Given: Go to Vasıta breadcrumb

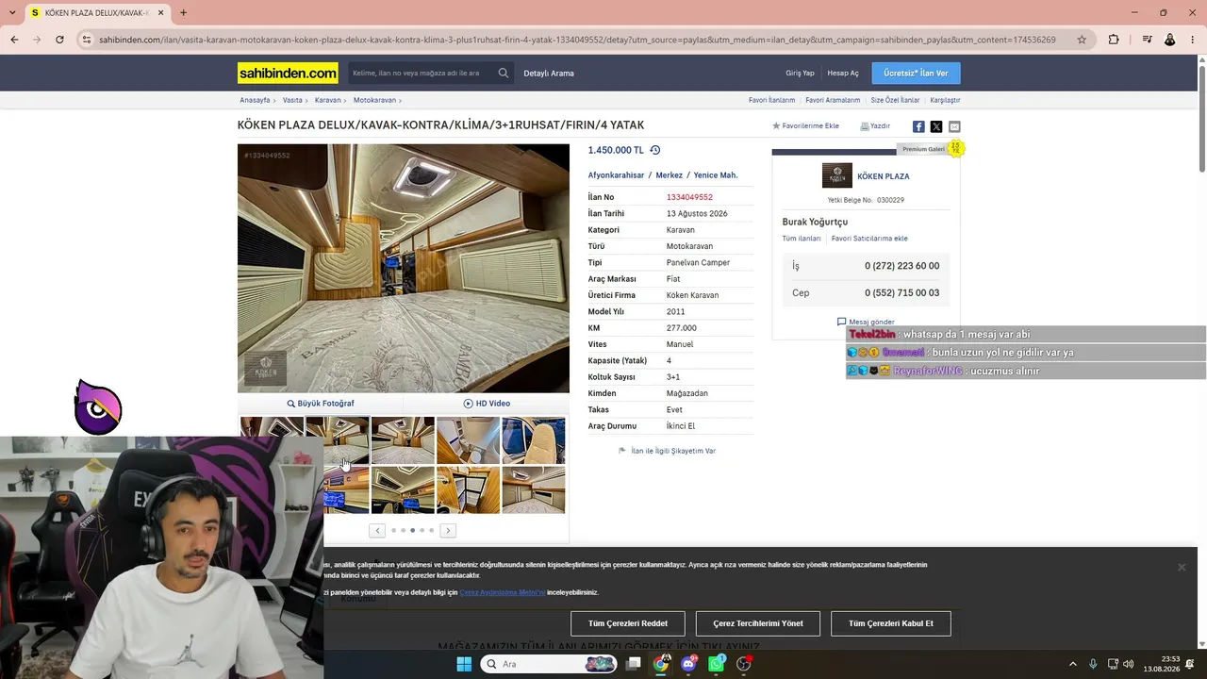Looking at the screenshot, I should point(292,100).
